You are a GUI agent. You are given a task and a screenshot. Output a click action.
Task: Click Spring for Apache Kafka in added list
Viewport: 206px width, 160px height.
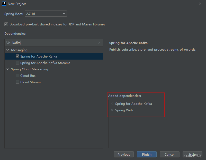click(x=133, y=103)
